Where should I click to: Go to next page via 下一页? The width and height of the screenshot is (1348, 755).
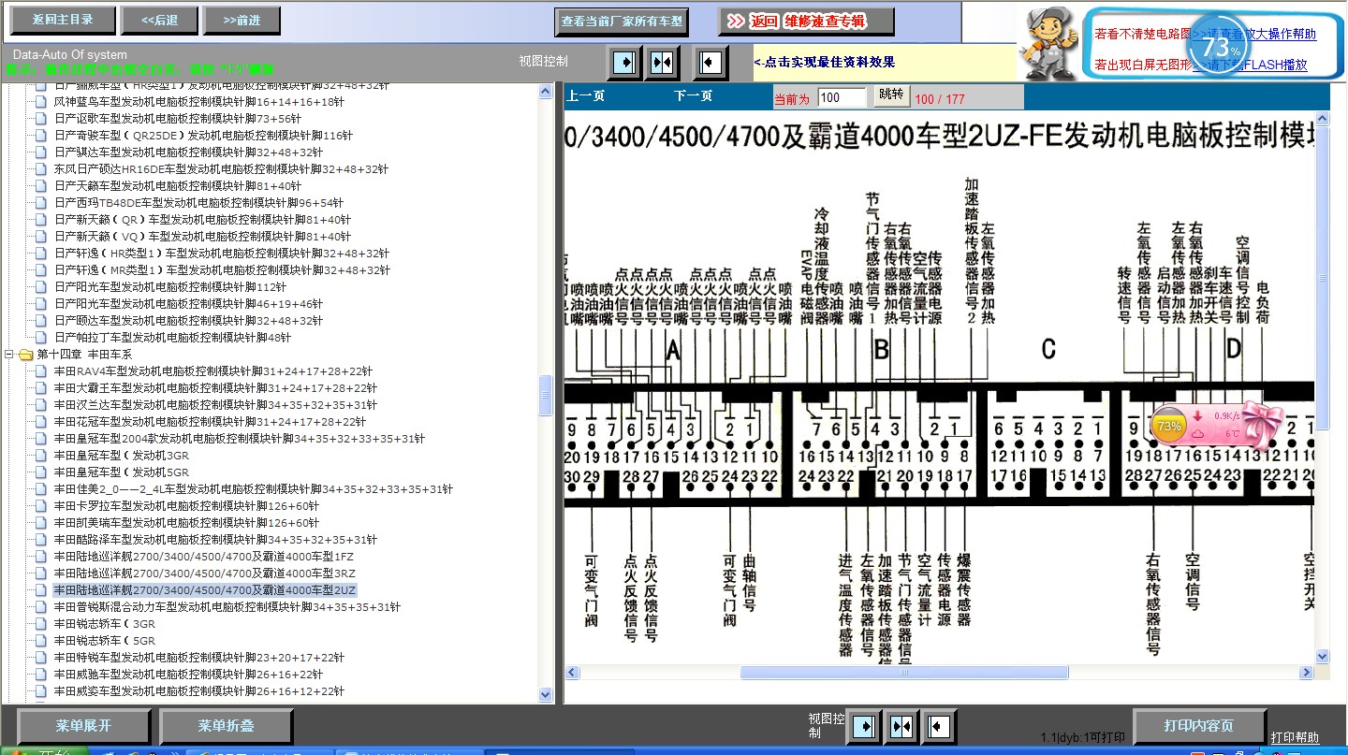[x=694, y=96]
